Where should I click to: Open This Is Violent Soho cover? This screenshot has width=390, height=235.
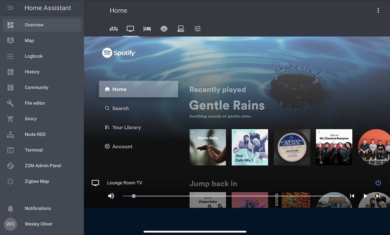208,200
